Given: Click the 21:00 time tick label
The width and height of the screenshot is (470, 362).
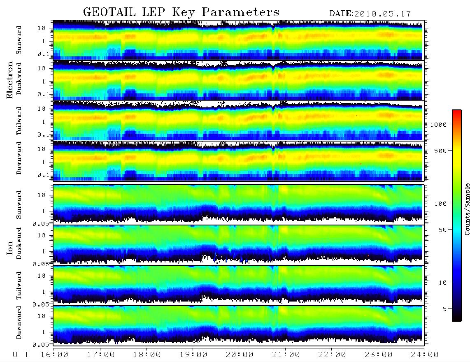Looking at the screenshot, I should point(286,355).
